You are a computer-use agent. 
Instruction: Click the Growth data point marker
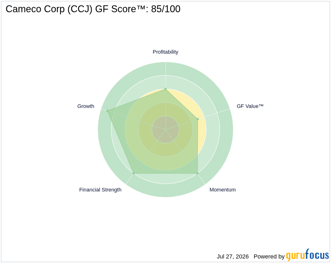108,111
